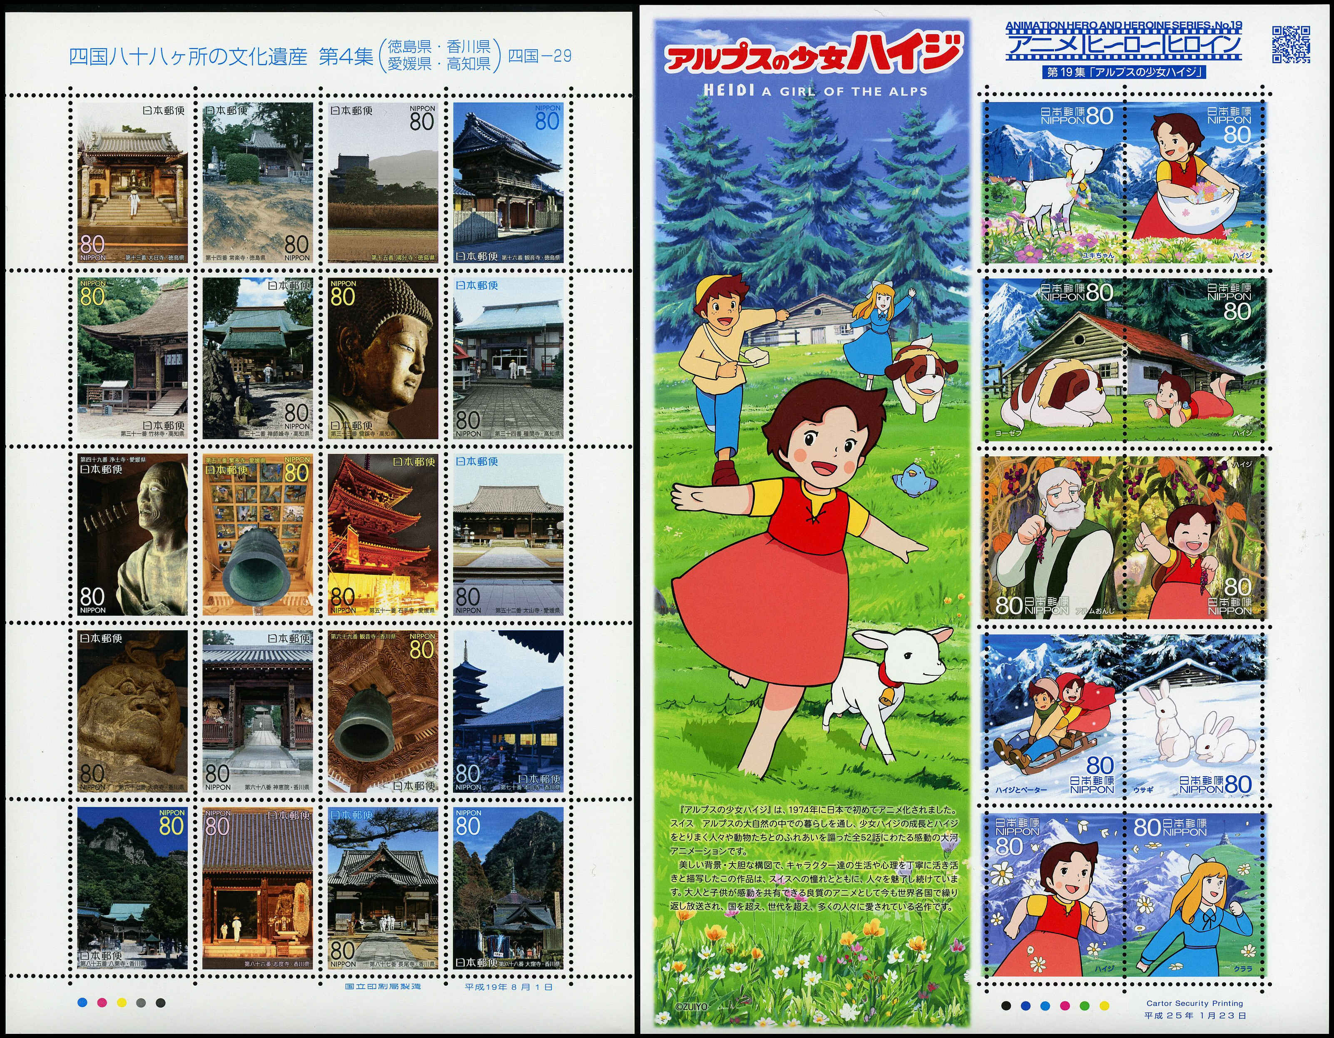Click the yellow color dot on the Shikoku sheet
The height and width of the screenshot is (1038, 1334).
coord(122,1003)
